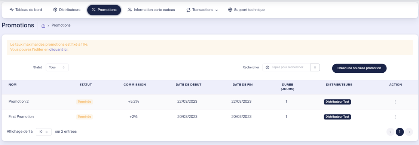
Task: Click the +5.2% commission value
Action: click(x=134, y=102)
